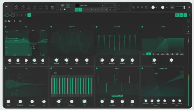Click the third green button top right
This screenshot has height=110, width=194.
pyautogui.click(x=185, y=15)
